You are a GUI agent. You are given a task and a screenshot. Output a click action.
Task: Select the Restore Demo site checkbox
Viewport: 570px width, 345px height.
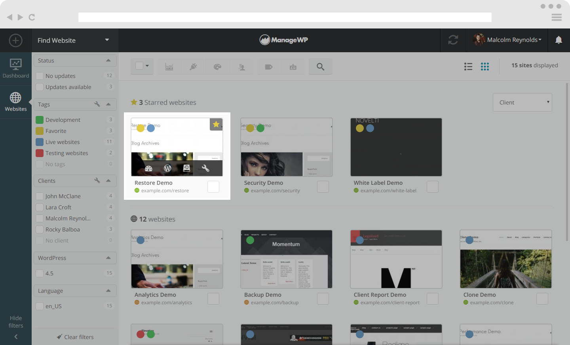213,187
